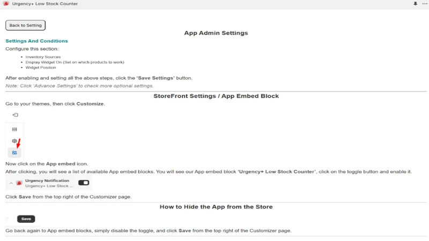This screenshot has height=241, width=429.
Task: Click the sections icon in sidebar image
Action: [14, 129]
